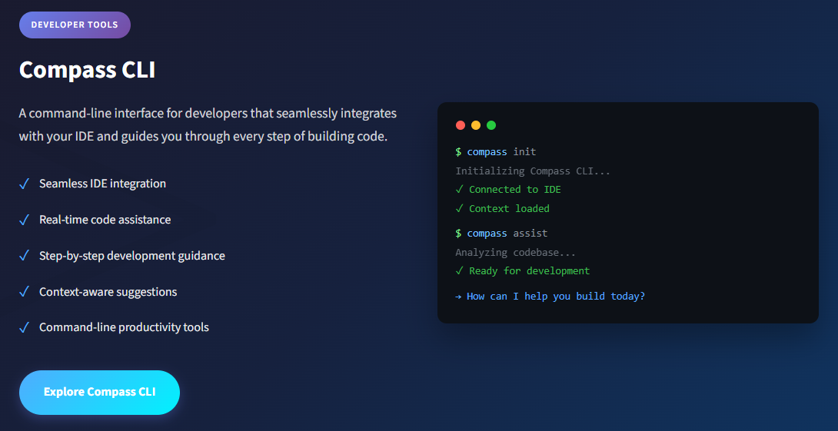Click the Compass CLI heading

click(88, 70)
